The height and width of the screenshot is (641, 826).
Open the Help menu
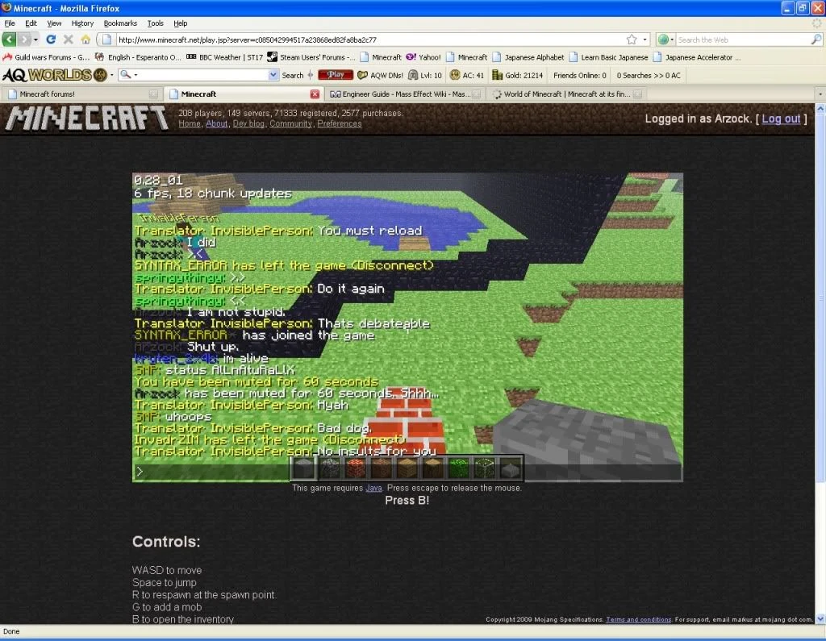tap(180, 23)
